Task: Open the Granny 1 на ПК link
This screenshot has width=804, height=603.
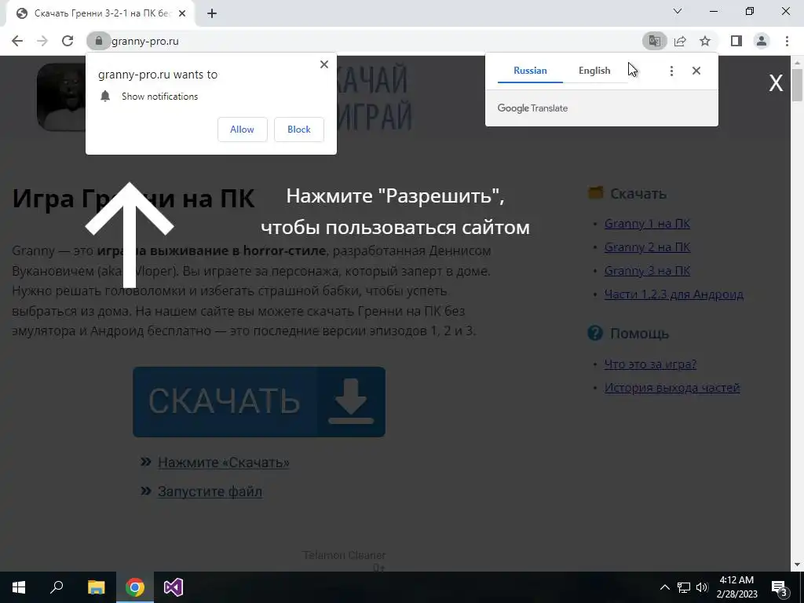Action: 647,224
